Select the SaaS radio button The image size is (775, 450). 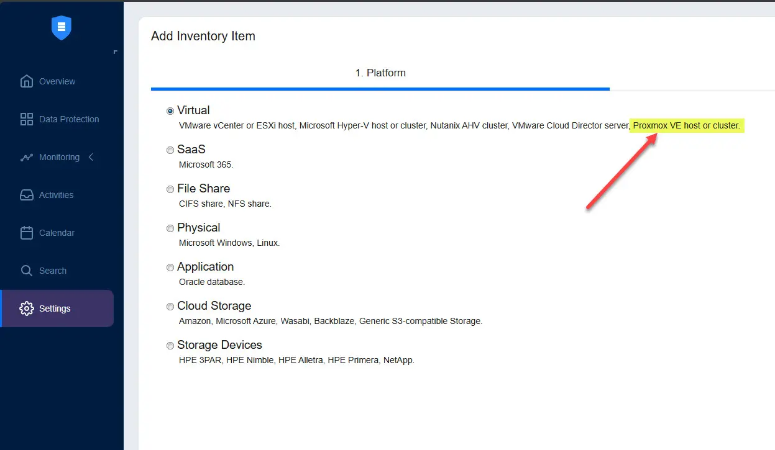click(170, 150)
